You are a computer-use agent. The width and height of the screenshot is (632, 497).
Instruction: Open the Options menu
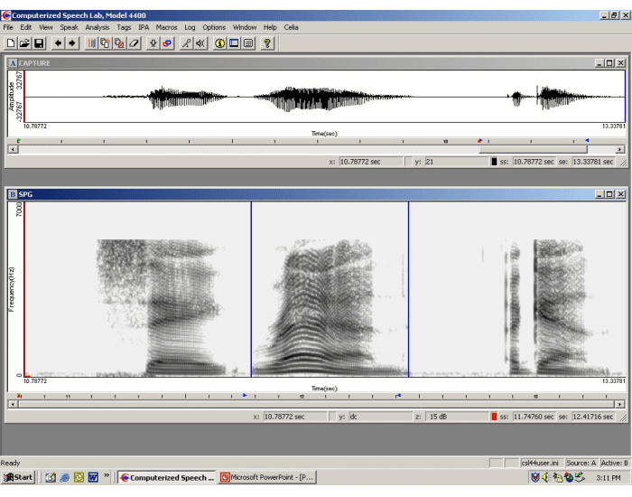(214, 27)
